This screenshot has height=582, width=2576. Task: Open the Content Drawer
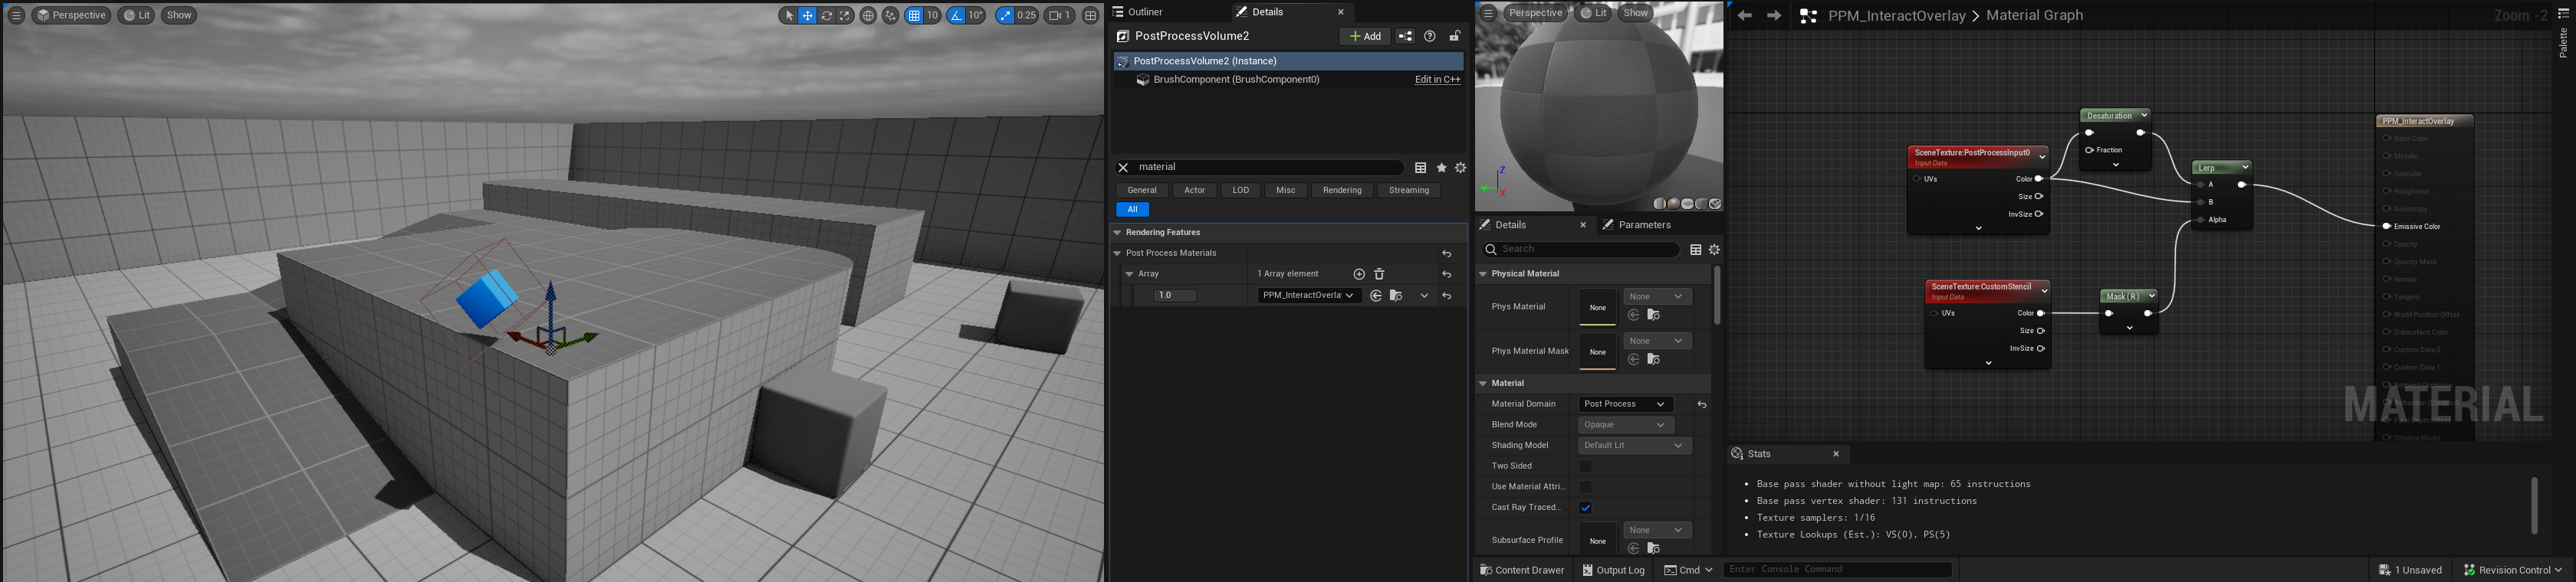click(x=1521, y=570)
